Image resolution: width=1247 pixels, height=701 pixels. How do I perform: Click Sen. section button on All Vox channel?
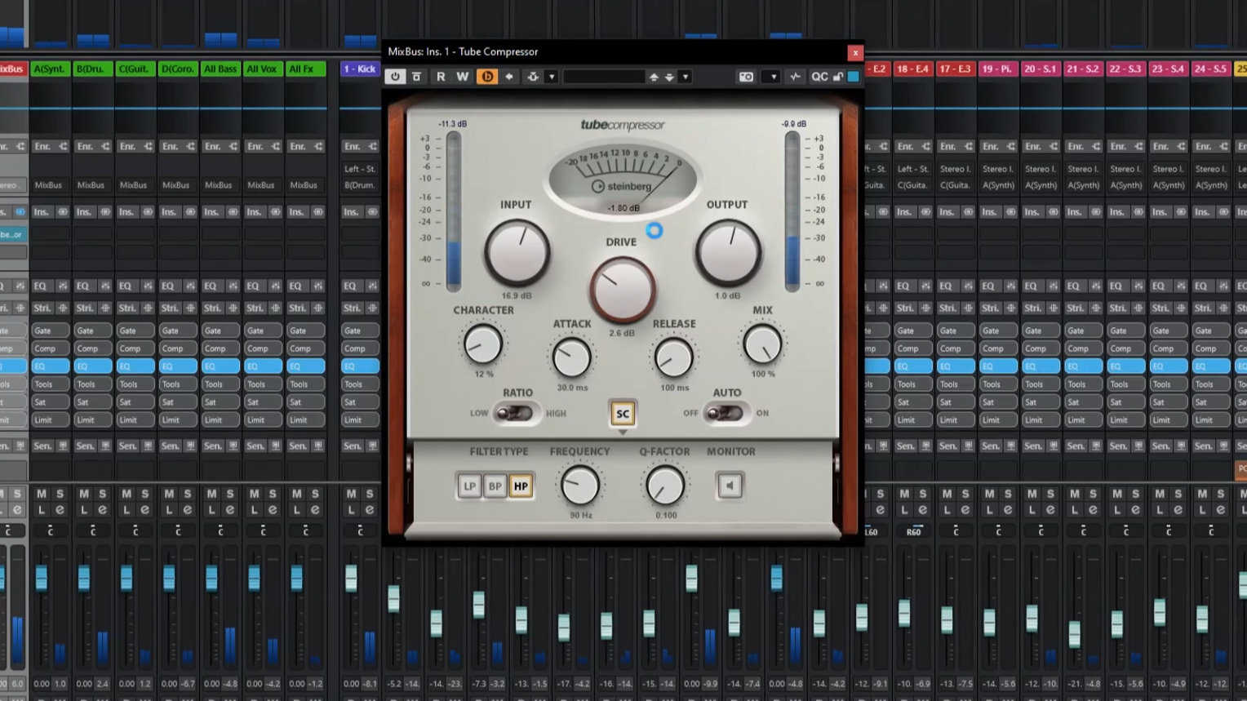pos(255,446)
